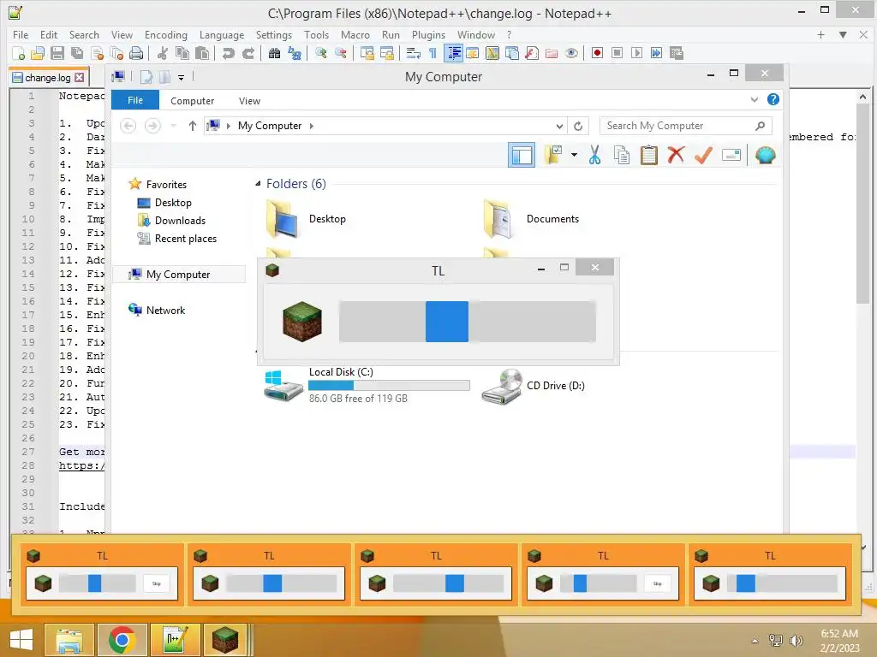Open Notepad++ Encoding menu
Screen dimensions: 877x657
(x=165, y=34)
